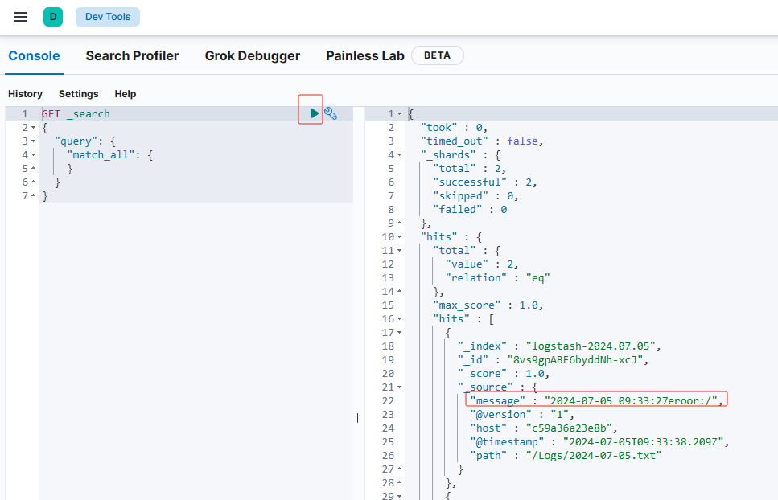Click the fold marker on response line 9
The image size is (778, 500).
pyautogui.click(x=399, y=223)
